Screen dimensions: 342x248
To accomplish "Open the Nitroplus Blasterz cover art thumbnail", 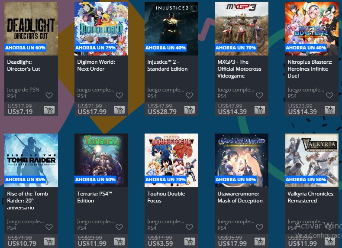I will coord(312,29).
